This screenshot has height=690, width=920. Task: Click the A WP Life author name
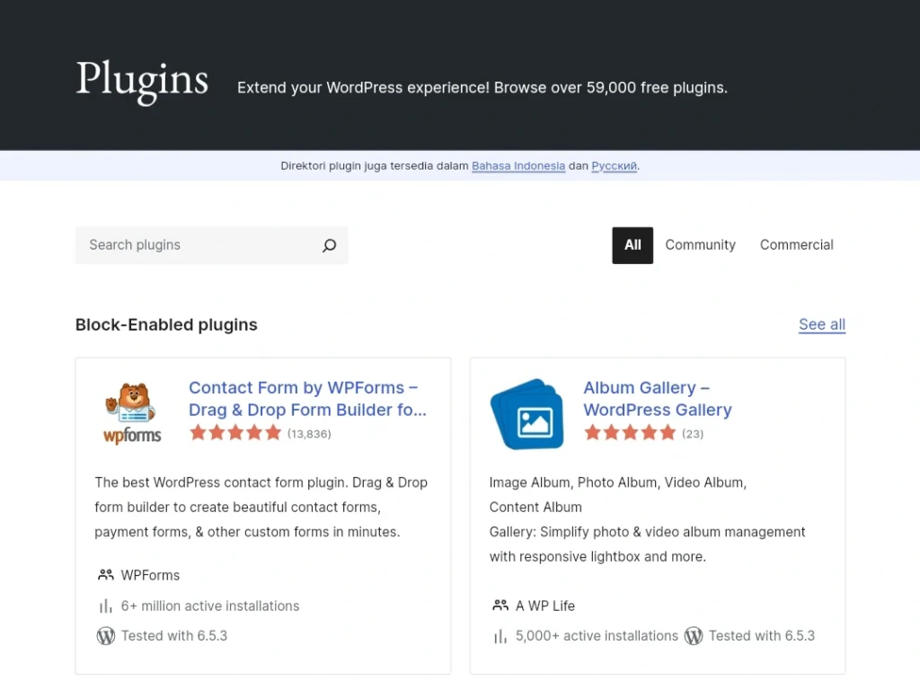pyautogui.click(x=545, y=606)
